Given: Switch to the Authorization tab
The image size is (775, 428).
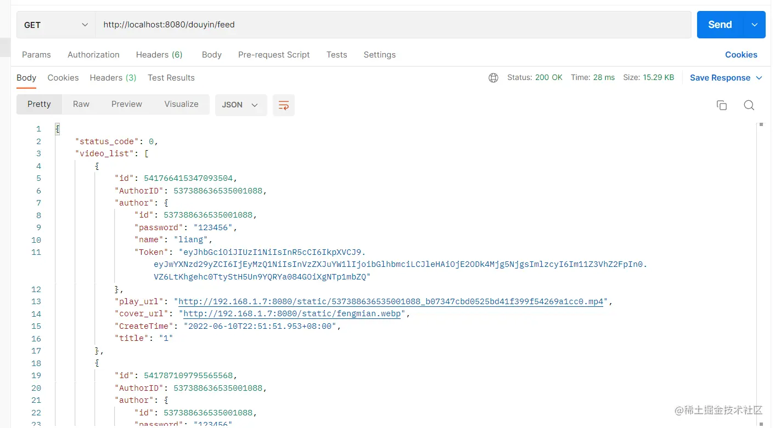Looking at the screenshot, I should [x=93, y=55].
